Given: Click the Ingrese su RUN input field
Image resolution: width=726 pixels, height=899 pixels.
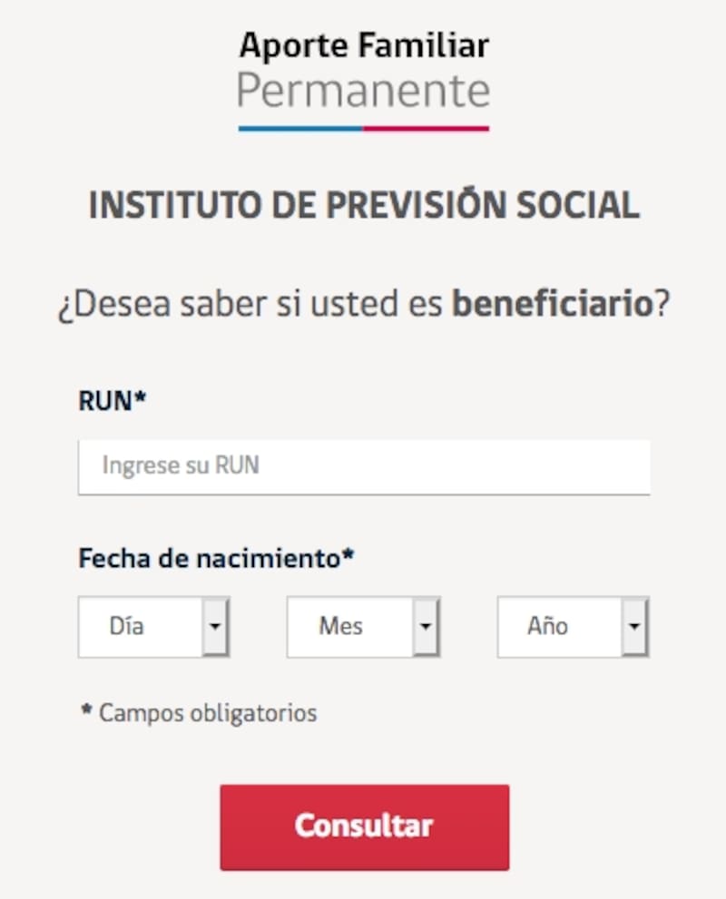Looking at the screenshot, I should click(x=364, y=466).
